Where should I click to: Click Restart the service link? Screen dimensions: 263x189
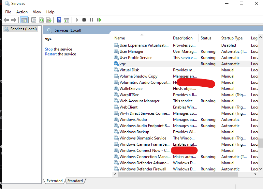click(x=51, y=54)
